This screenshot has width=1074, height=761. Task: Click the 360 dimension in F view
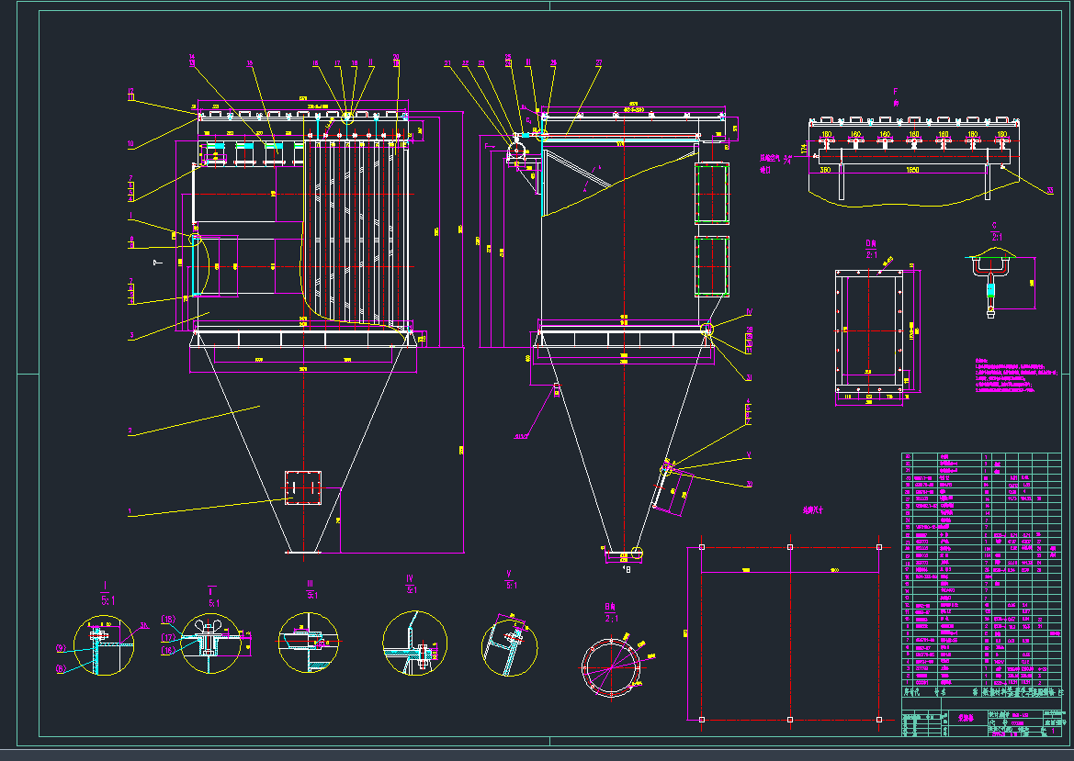[825, 170]
